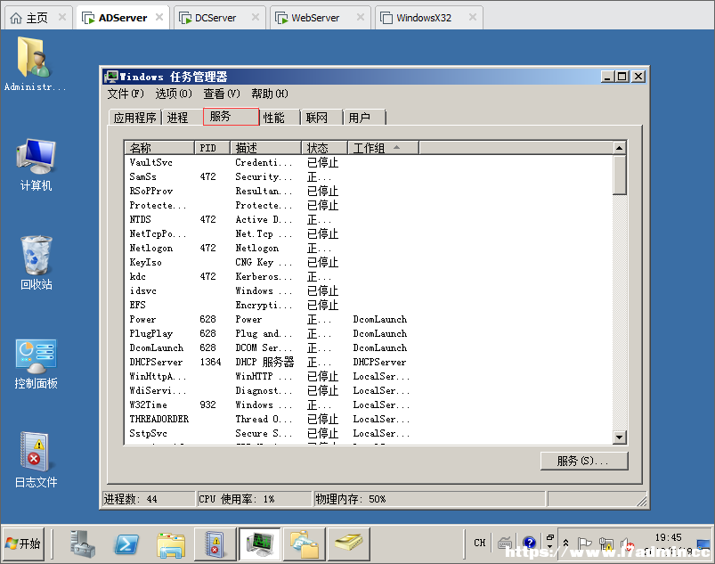Open the 帮助(H) menu
The width and height of the screenshot is (715, 564).
tap(270, 94)
